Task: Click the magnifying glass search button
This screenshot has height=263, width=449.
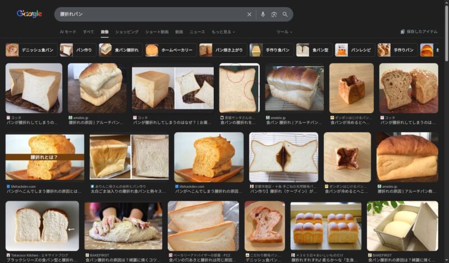Action: click(x=285, y=15)
